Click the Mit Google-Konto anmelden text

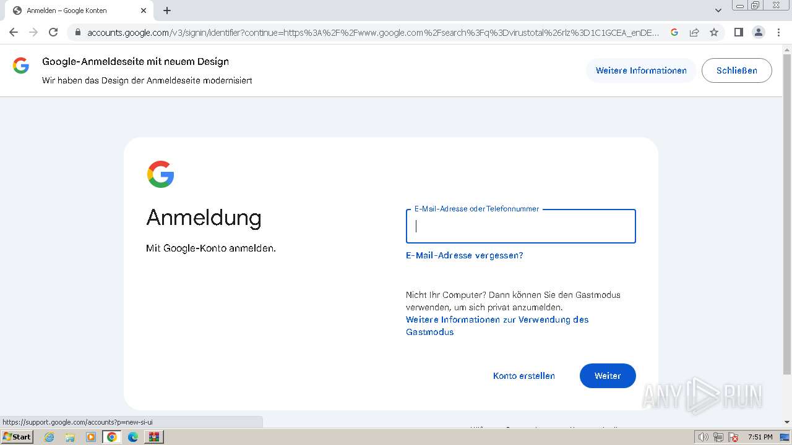pyautogui.click(x=211, y=248)
